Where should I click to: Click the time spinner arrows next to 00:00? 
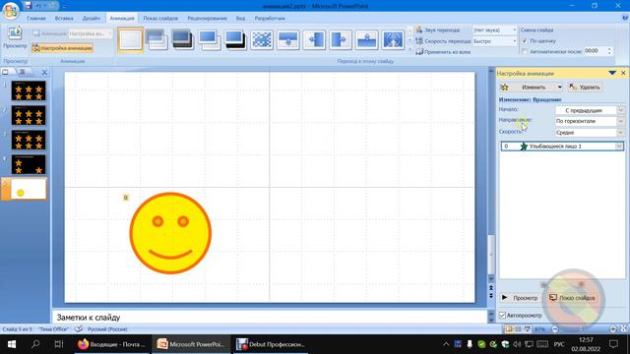click(x=609, y=51)
